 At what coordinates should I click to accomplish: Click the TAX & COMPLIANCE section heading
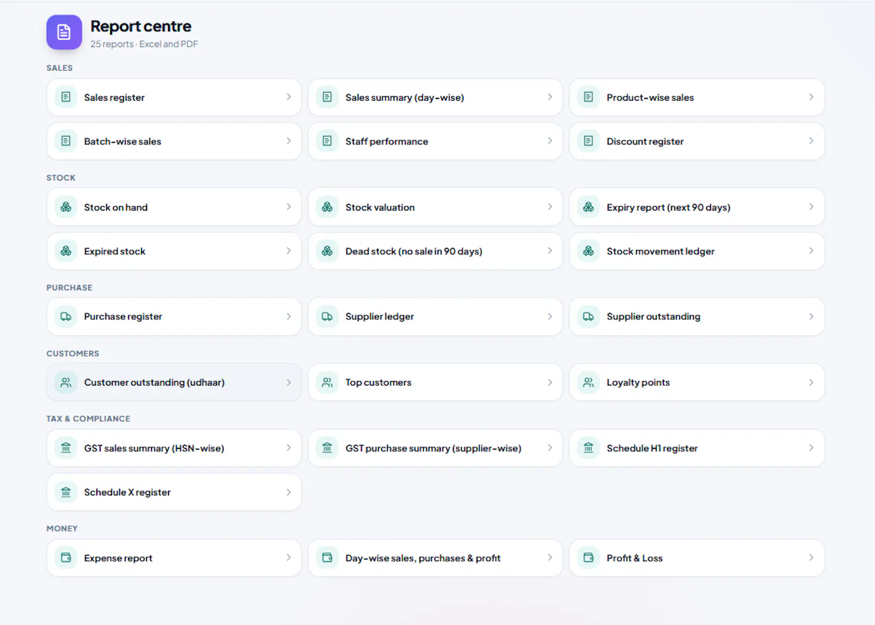[88, 419]
